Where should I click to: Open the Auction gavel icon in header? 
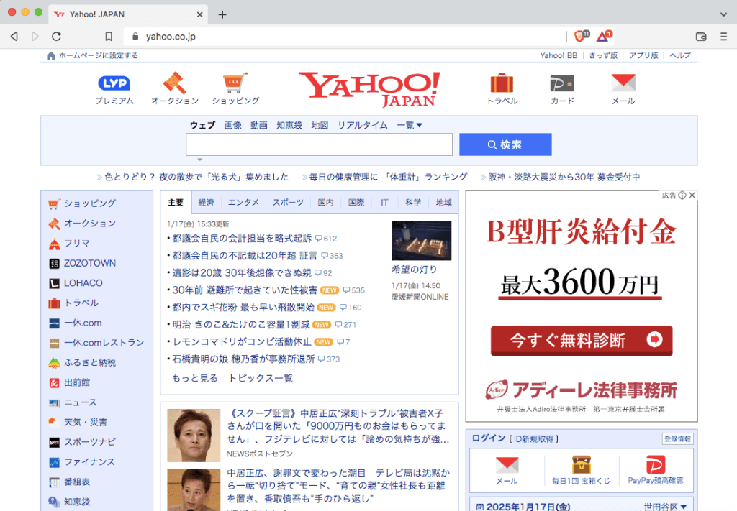pos(175,83)
